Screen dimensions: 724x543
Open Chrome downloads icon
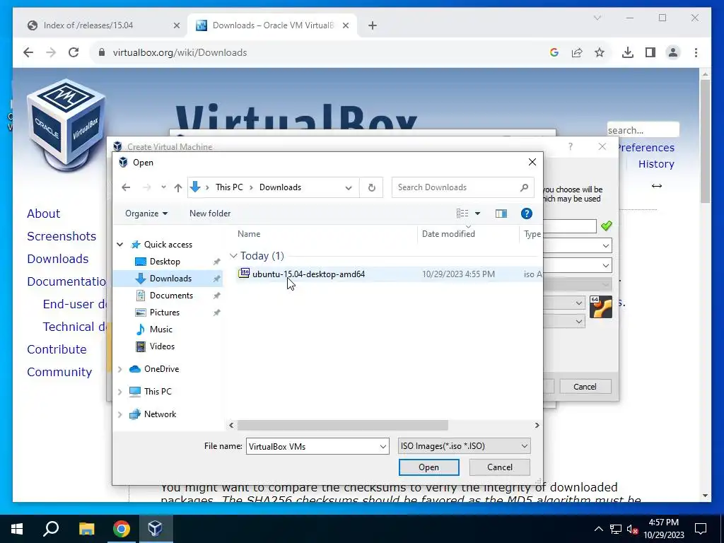point(628,52)
